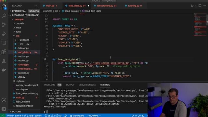Open the OUTPUT panel tab
This screenshot has width=208, height=117.
pyautogui.click(x=70, y=85)
